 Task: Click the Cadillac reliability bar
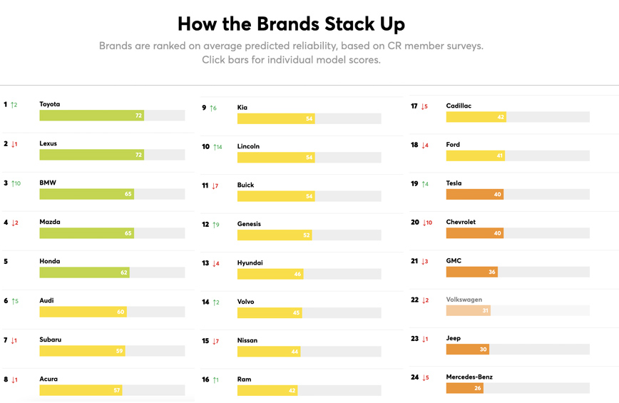tap(476, 117)
